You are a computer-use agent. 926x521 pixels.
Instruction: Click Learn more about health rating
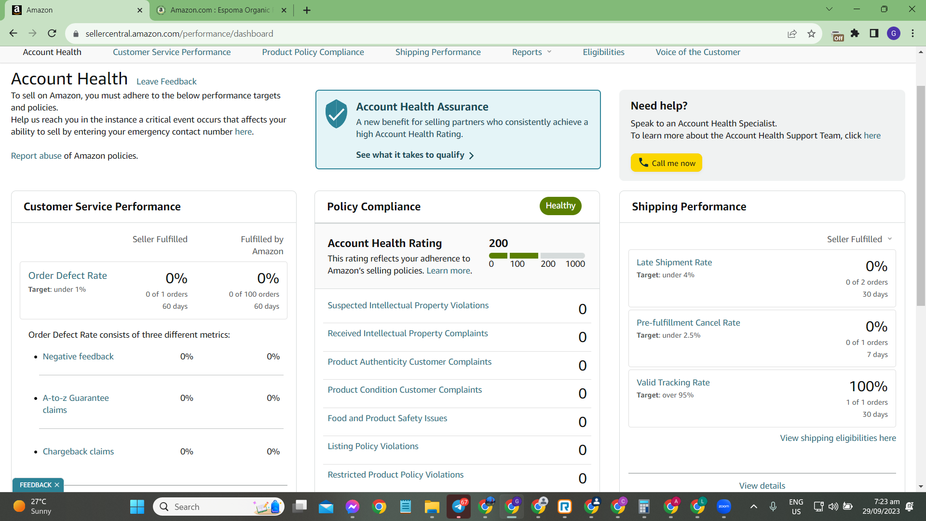(448, 271)
